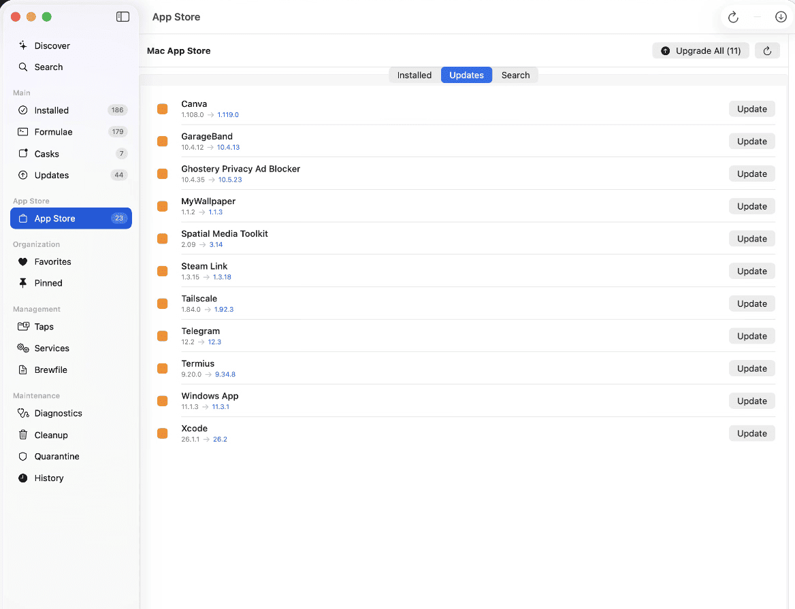
Task: Click Tailscale new version 1.92.3
Action: point(223,310)
